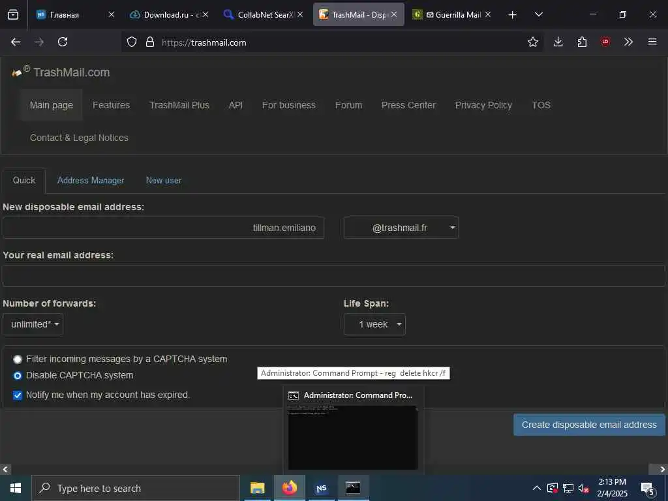List all tabs dropdown
The width and height of the screenshot is (668, 501).
click(538, 14)
